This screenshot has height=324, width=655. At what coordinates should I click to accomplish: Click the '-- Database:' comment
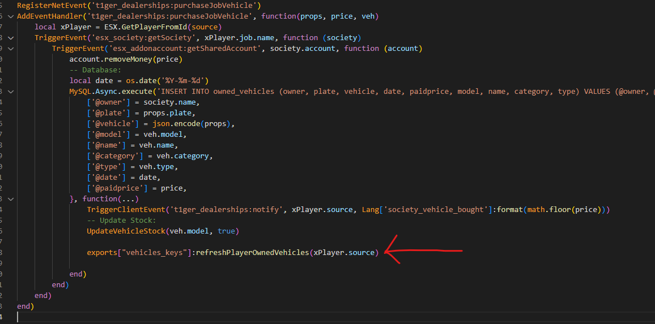coord(95,70)
